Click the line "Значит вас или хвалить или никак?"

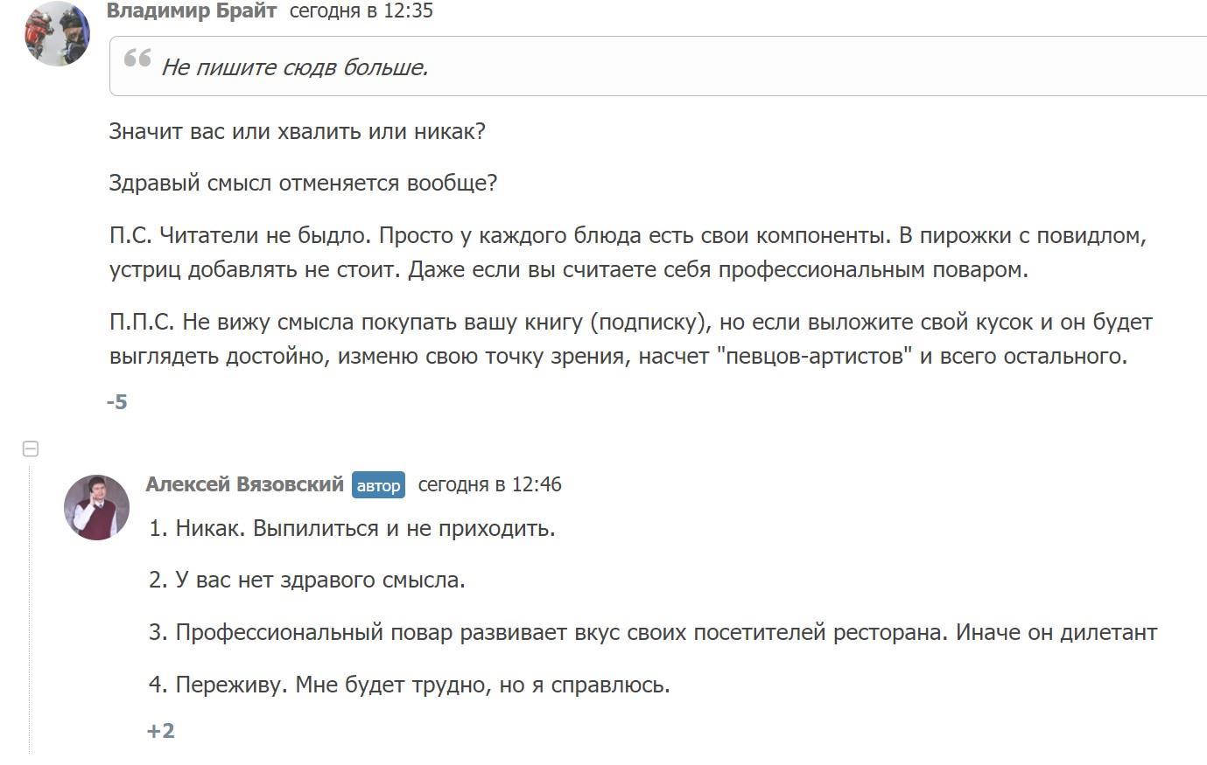(x=298, y=131)
